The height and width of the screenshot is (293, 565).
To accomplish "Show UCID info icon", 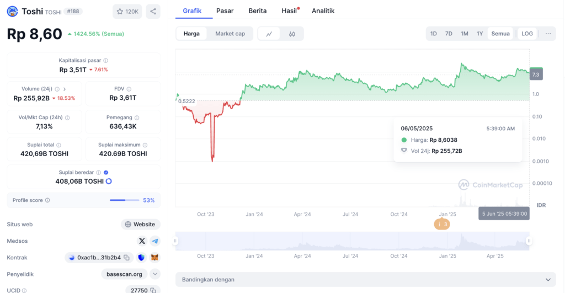I will (24, 290).
